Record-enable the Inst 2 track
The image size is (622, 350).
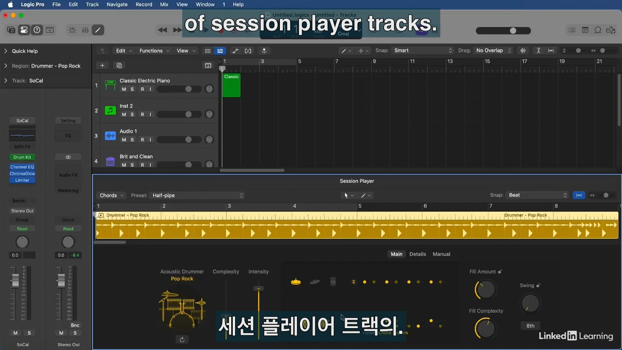pyautogui.click(x=142, y=114)
